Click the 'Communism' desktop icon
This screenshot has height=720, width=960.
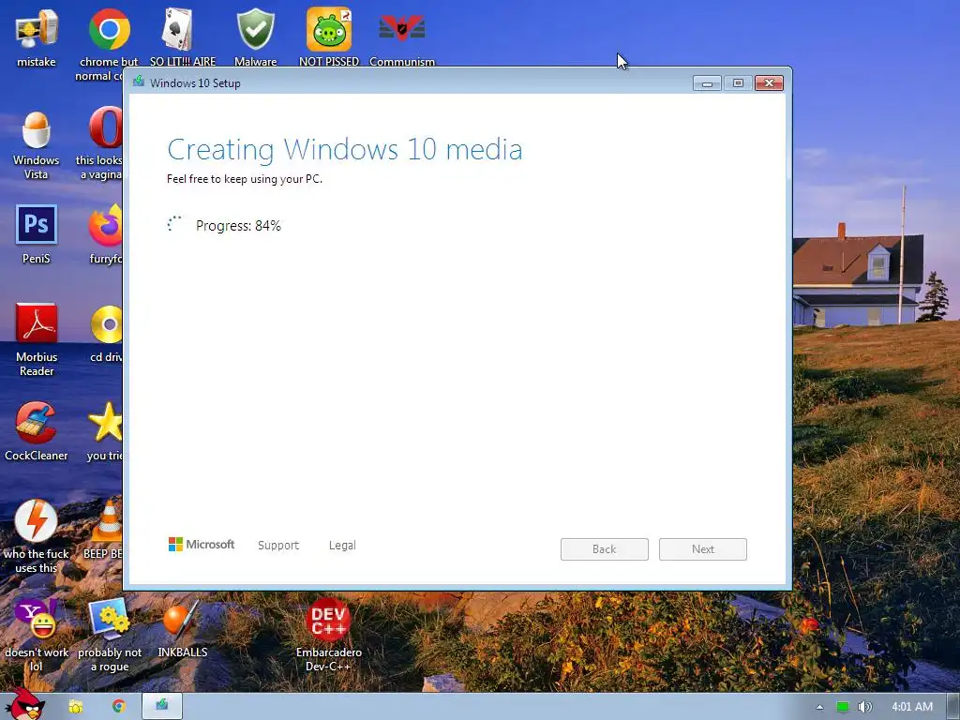tap(401, 28)
